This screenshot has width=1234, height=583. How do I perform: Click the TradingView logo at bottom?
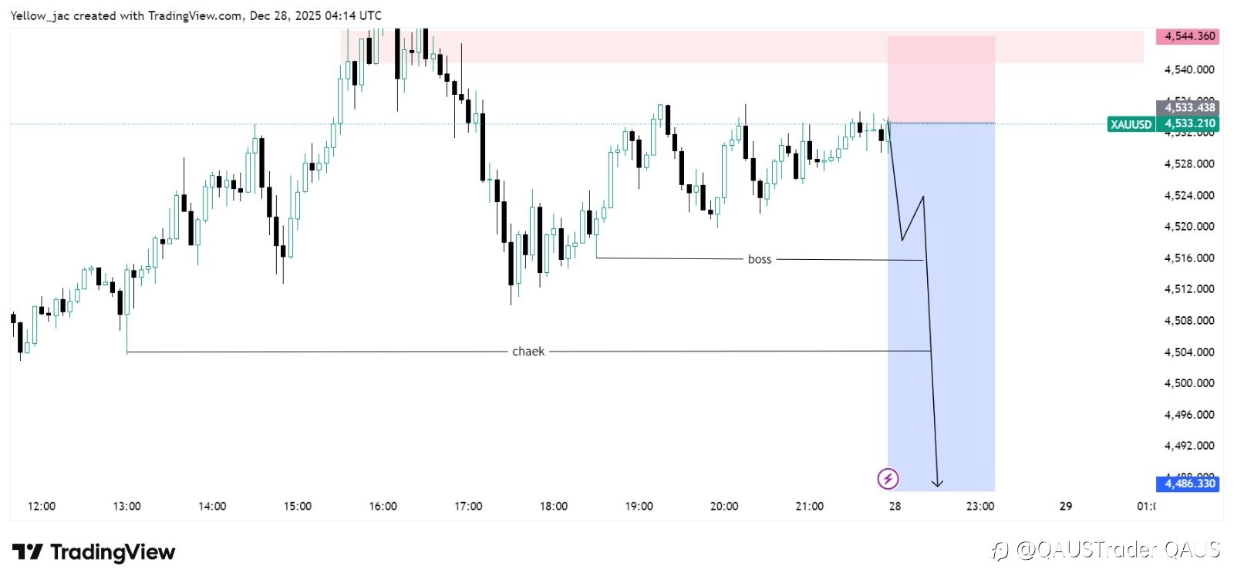click(94, 552)
